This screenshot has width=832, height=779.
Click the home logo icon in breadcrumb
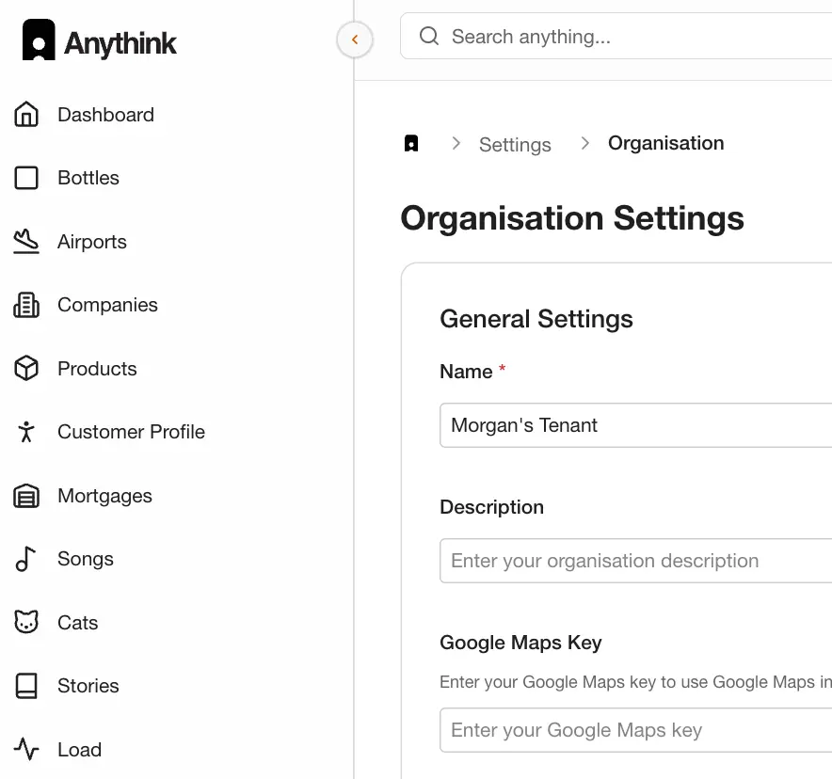411,143
